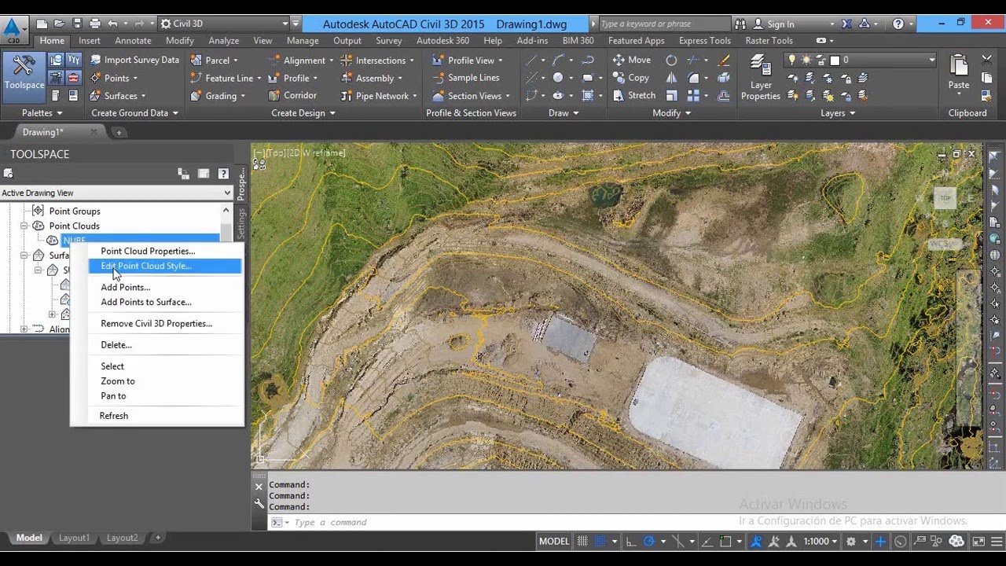Click the Scale tool icon
Image resolution: width=1006 pixels, height=566 pixels.
pyautogui.click(x=671, y=96)
